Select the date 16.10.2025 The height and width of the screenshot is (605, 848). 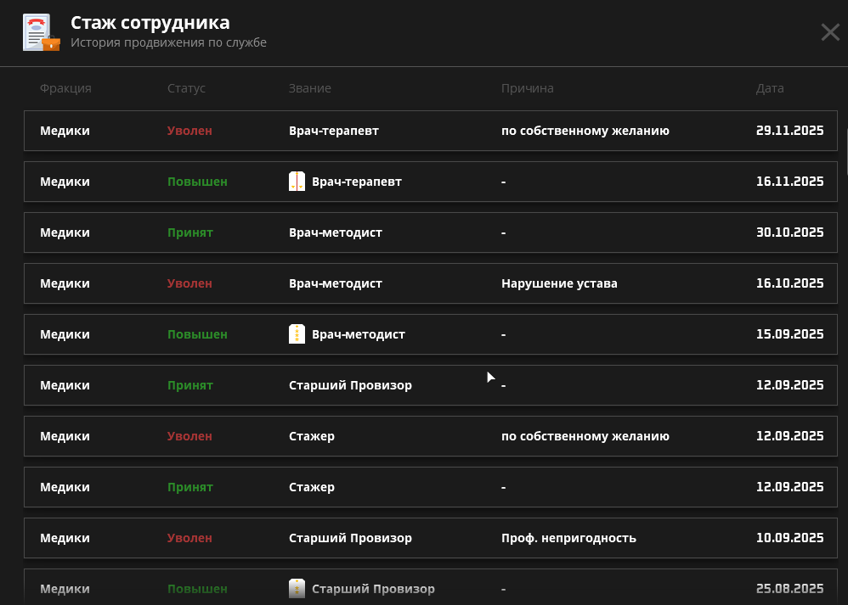pos(789,283)
